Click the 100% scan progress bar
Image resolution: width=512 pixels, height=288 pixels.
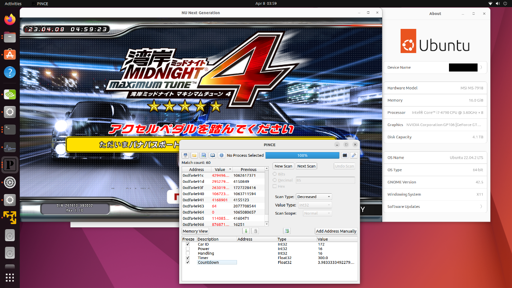click(302, 155)
